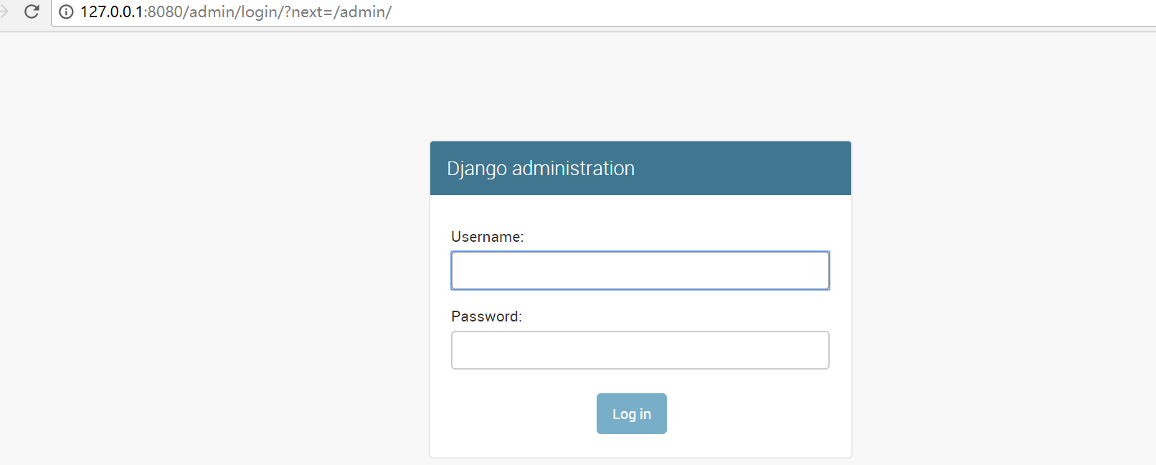1156x465 pixels.
Task: Select the address bar URL text
Action: [236, 12]
